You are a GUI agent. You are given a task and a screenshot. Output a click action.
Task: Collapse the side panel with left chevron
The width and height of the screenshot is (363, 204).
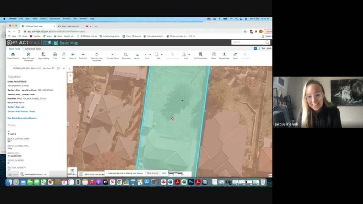(x=70, y=68)
